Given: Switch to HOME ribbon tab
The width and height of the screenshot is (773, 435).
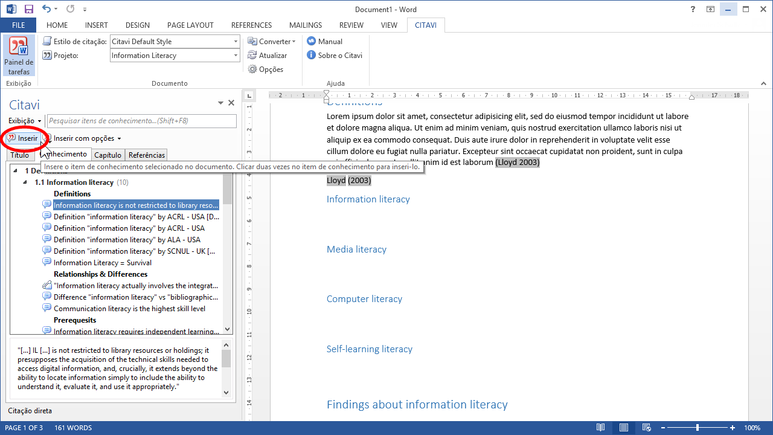Looking at the screenshot, I should click(x=57, y=25).
